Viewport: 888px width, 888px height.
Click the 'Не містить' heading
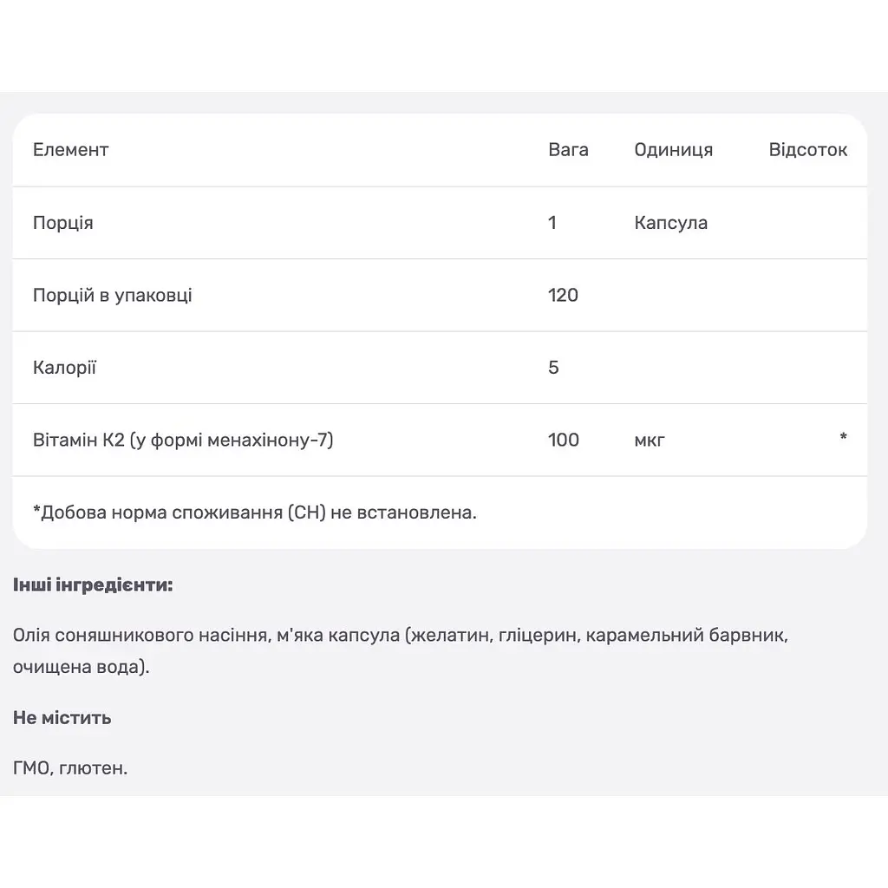62,717
